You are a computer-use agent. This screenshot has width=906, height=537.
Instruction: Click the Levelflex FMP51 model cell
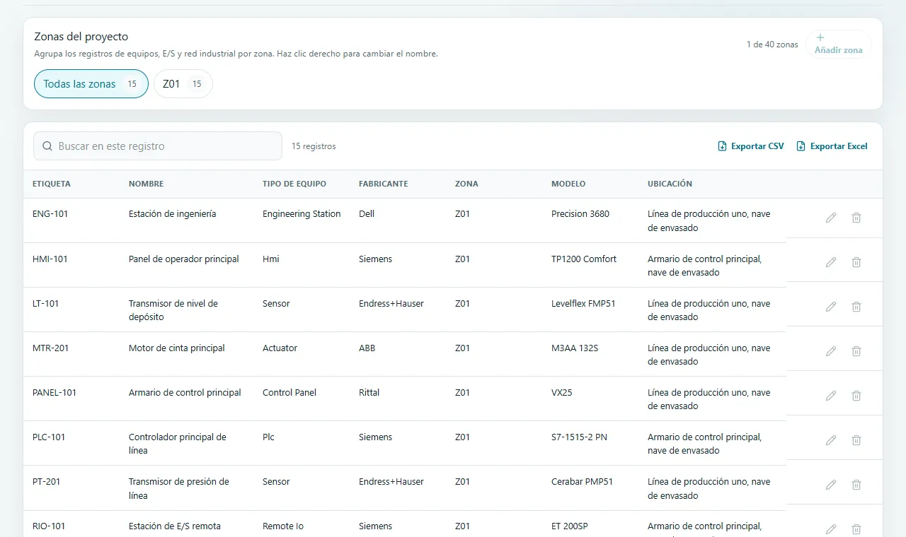tap(583, 304)
